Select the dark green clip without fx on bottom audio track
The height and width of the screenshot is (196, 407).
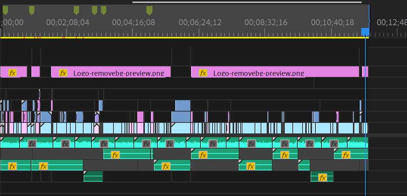(x=93, y=176)
